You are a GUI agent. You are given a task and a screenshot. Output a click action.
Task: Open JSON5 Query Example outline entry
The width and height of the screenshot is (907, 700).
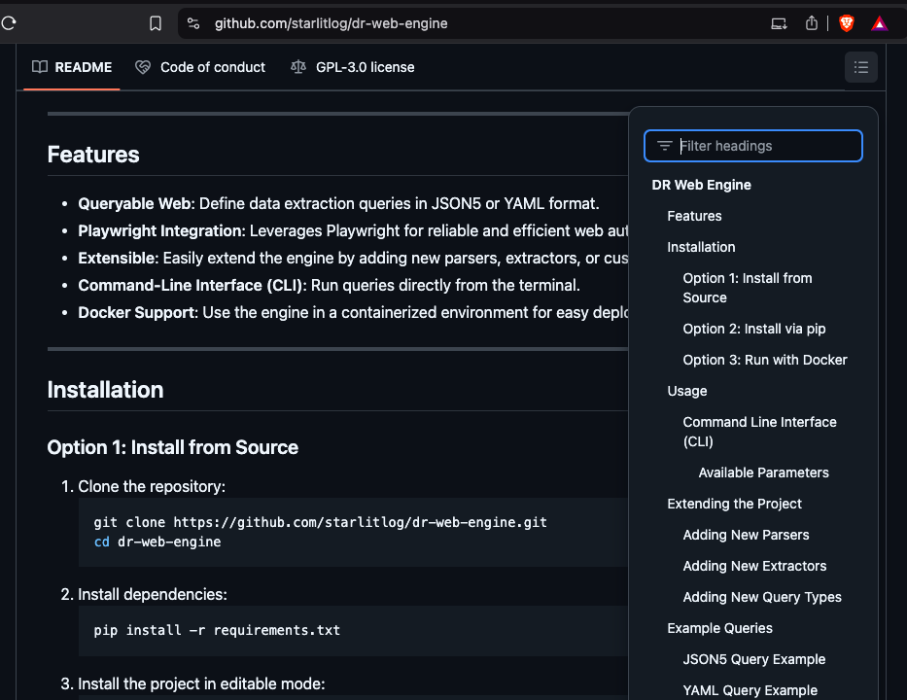753,659
